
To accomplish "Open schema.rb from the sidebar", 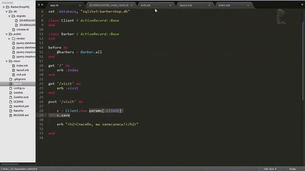I will point(22,29).
